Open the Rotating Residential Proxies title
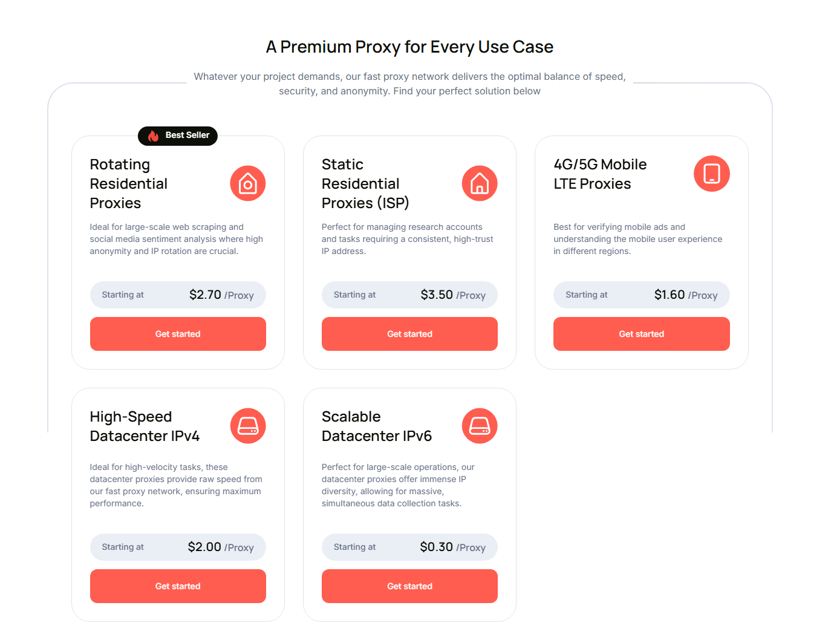828x643 pixels. tap(129, 184)
